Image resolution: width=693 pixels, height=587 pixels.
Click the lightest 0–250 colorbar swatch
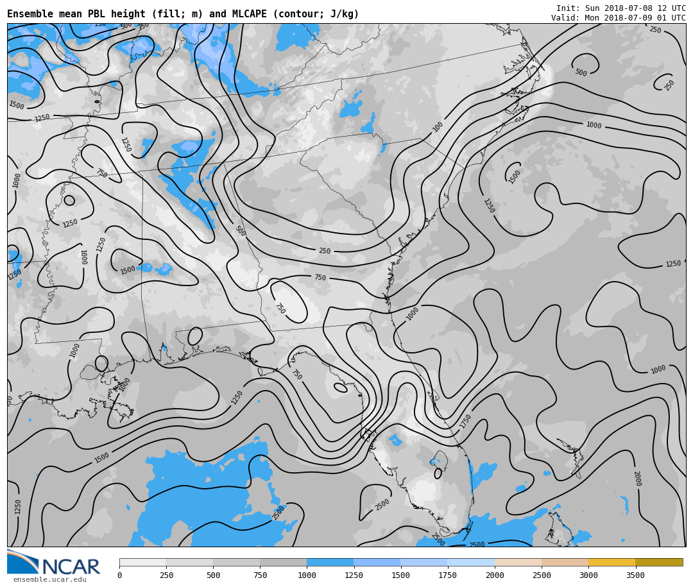[142, 562]
